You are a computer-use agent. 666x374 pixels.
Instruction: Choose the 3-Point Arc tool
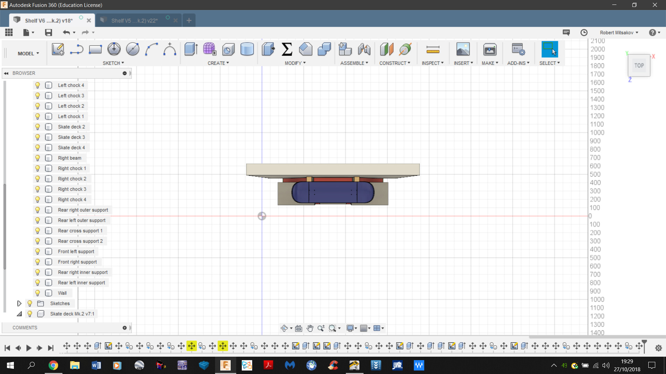tap(151, 49)
